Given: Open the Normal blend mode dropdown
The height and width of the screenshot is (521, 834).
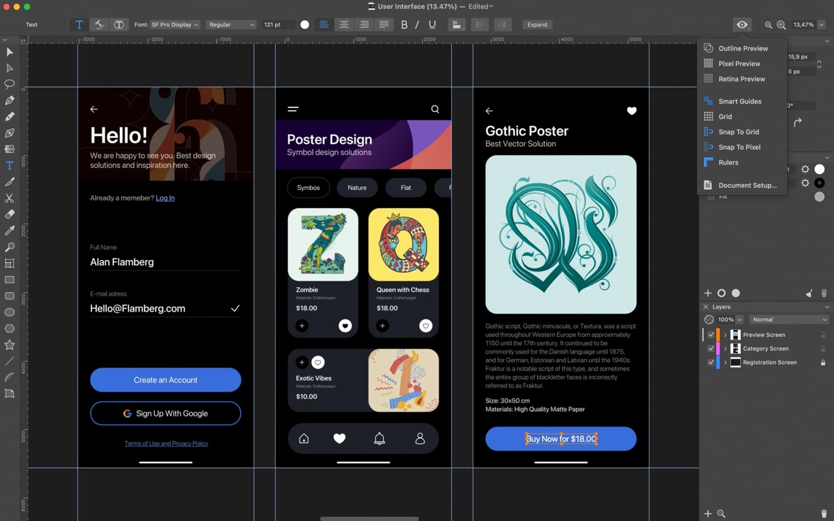Looking at the screenshot, I should point(788,319).
